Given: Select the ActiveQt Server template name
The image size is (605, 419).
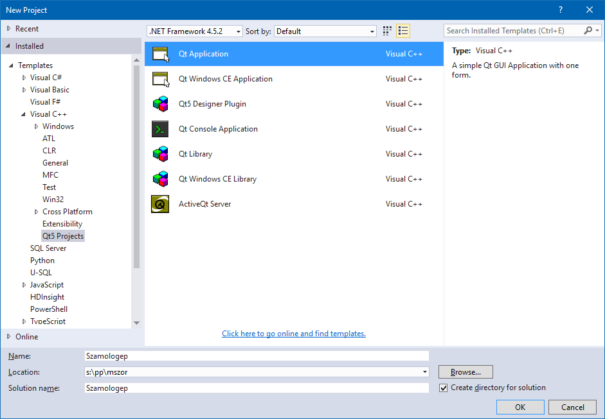Looking at the screenshot, I should point(204,204).
